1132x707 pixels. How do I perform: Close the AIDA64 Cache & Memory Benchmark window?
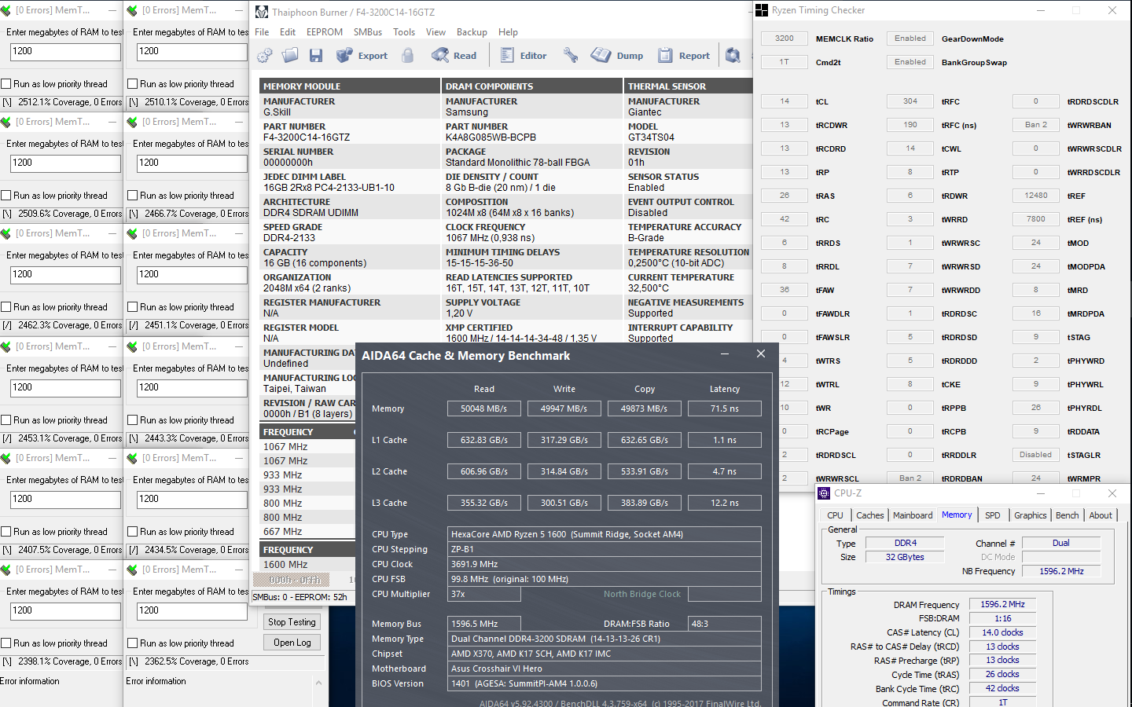[761, 354]
